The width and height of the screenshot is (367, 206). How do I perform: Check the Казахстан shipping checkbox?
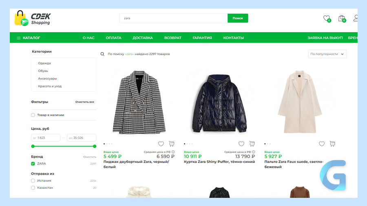coord(33,188)
